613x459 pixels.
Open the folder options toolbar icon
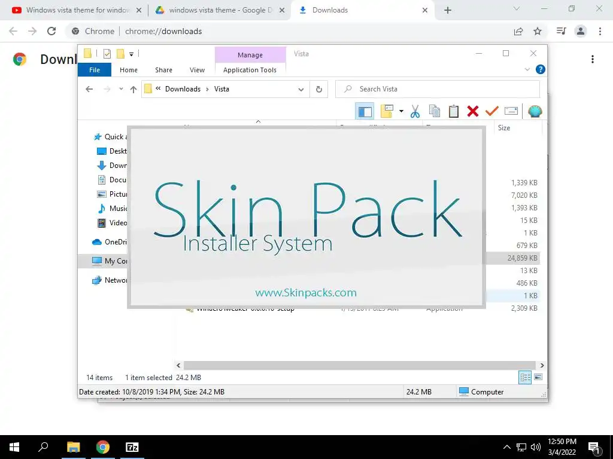pos(387,111)
